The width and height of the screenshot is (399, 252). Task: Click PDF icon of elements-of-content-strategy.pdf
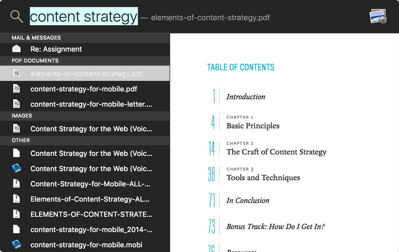[16, 73]
